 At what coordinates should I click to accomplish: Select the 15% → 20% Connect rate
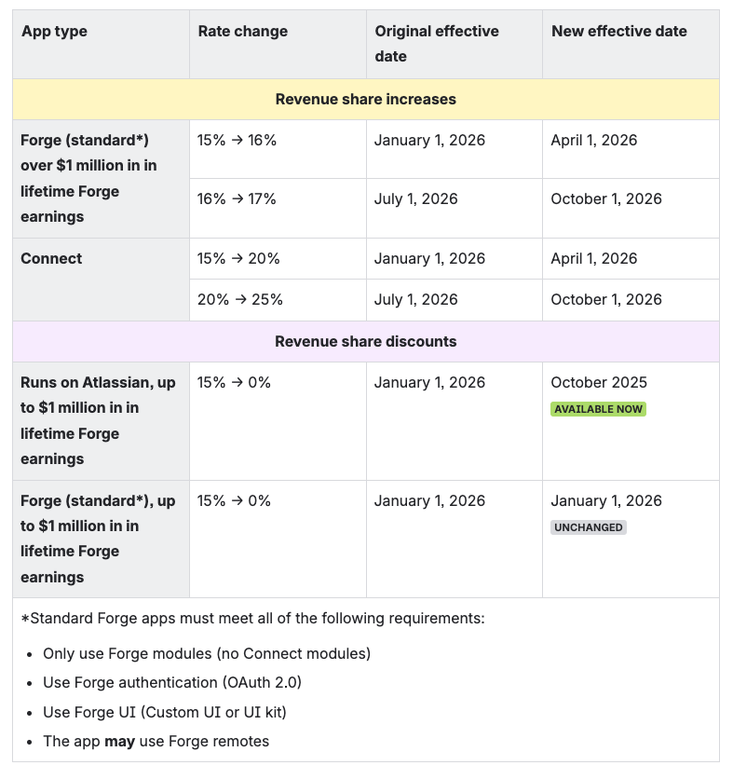(239, 259)
